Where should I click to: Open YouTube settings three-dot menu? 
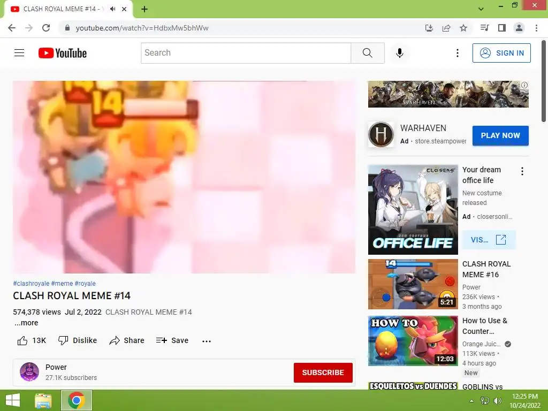457,53
